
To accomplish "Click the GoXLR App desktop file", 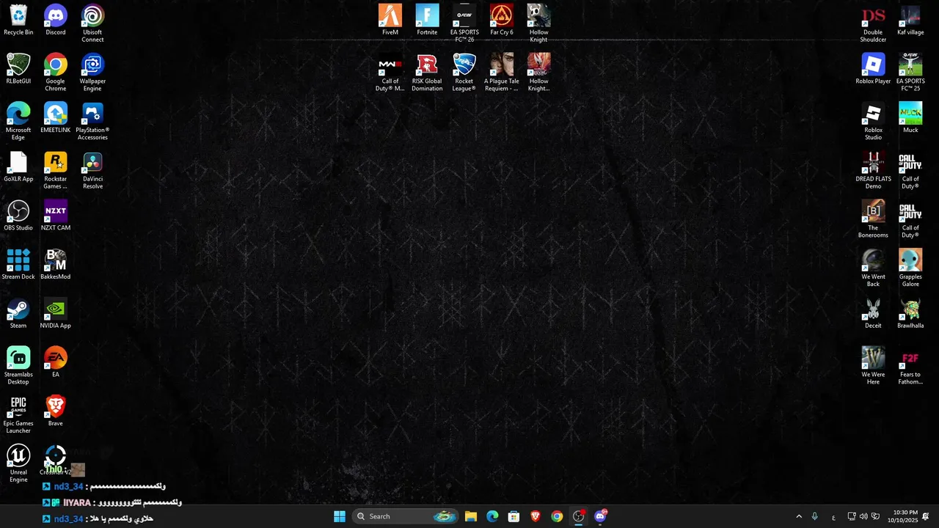I will [x=18, y=167].
